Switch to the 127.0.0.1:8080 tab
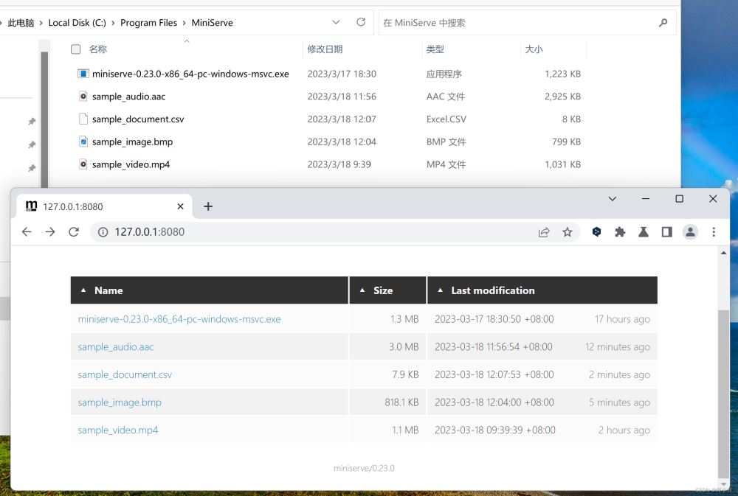The height and width of the screenshot is (496, 738). pos(103,206)
